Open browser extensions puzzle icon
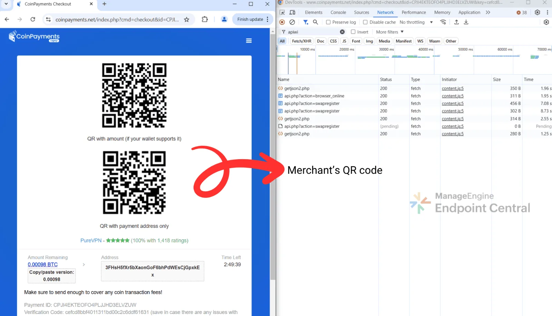The height and width of the screenshot is (316, 552). [205, 19]
